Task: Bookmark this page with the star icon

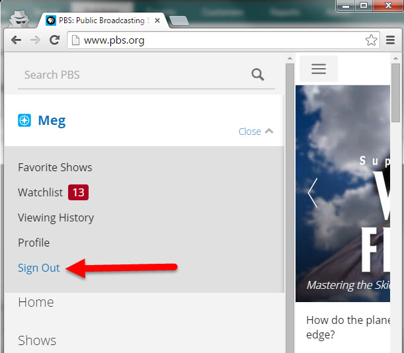Action: coord(371,40)
